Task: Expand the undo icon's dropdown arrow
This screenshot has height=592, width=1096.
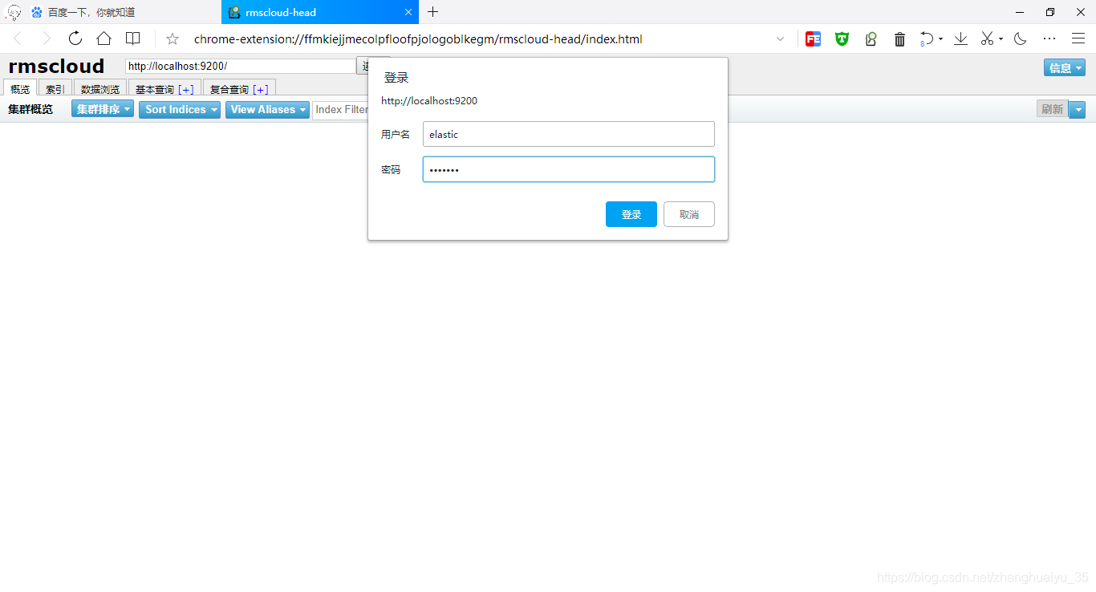Action: [940, 39]
